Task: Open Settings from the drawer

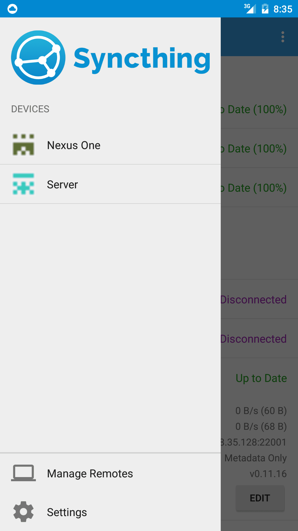Action: 110,512
